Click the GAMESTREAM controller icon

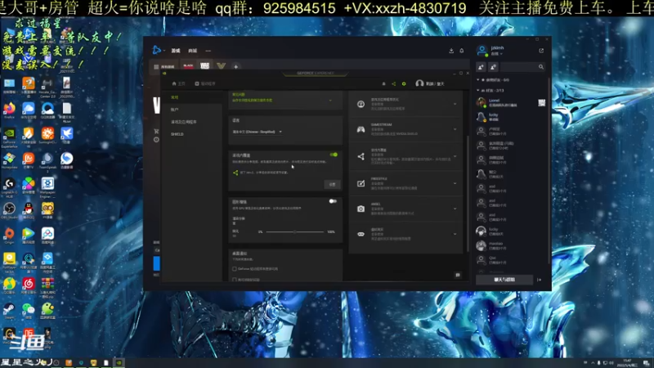[x=361, y=130]
